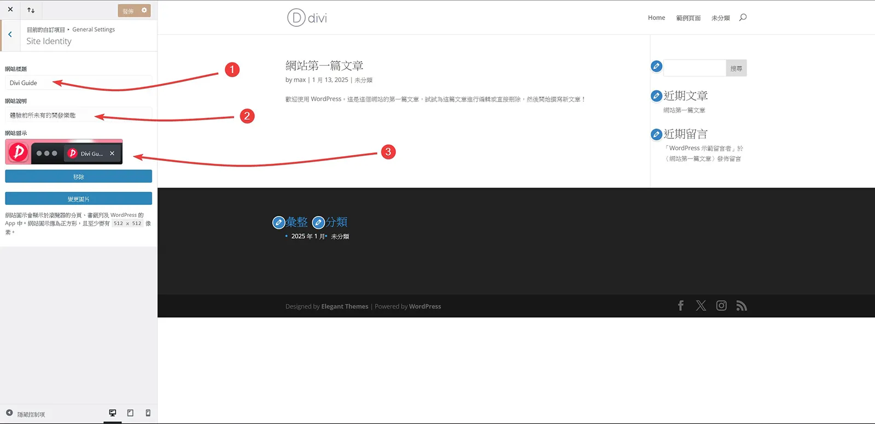875x424 pixels.
Task: Click the Divi logo in site header
Action: (307, 18)
